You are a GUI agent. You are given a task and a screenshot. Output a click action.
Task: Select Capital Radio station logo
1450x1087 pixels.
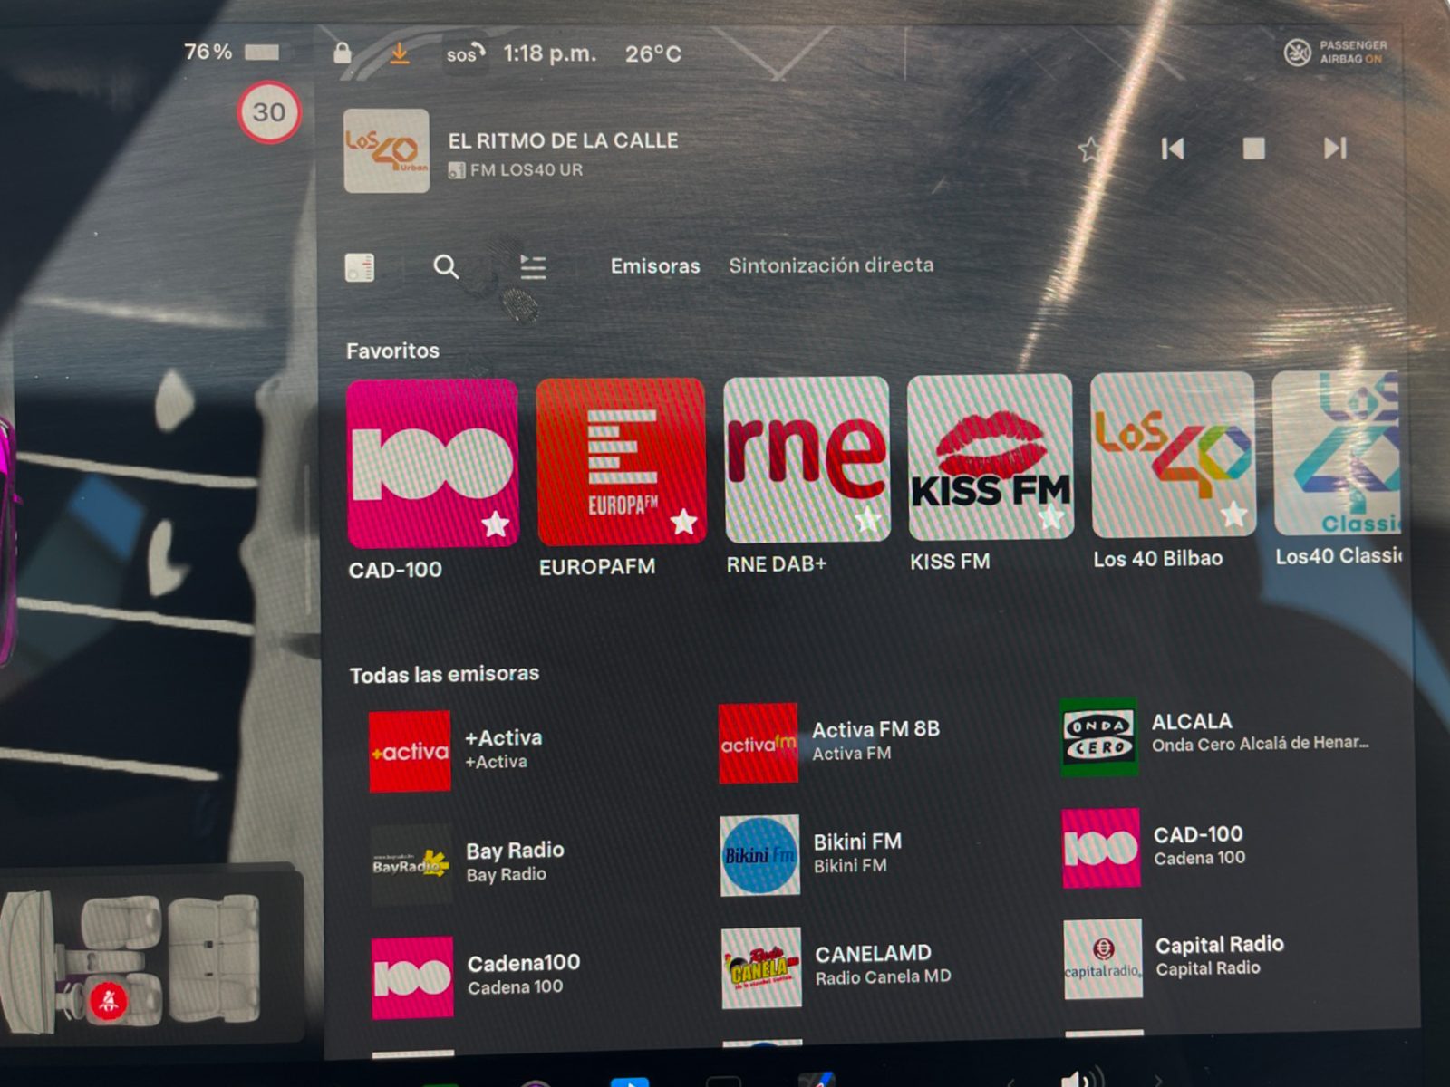1103,959
